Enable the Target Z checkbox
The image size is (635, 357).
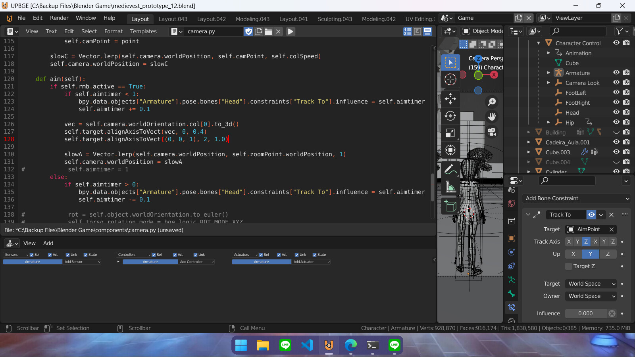click(x=569, y=266)
